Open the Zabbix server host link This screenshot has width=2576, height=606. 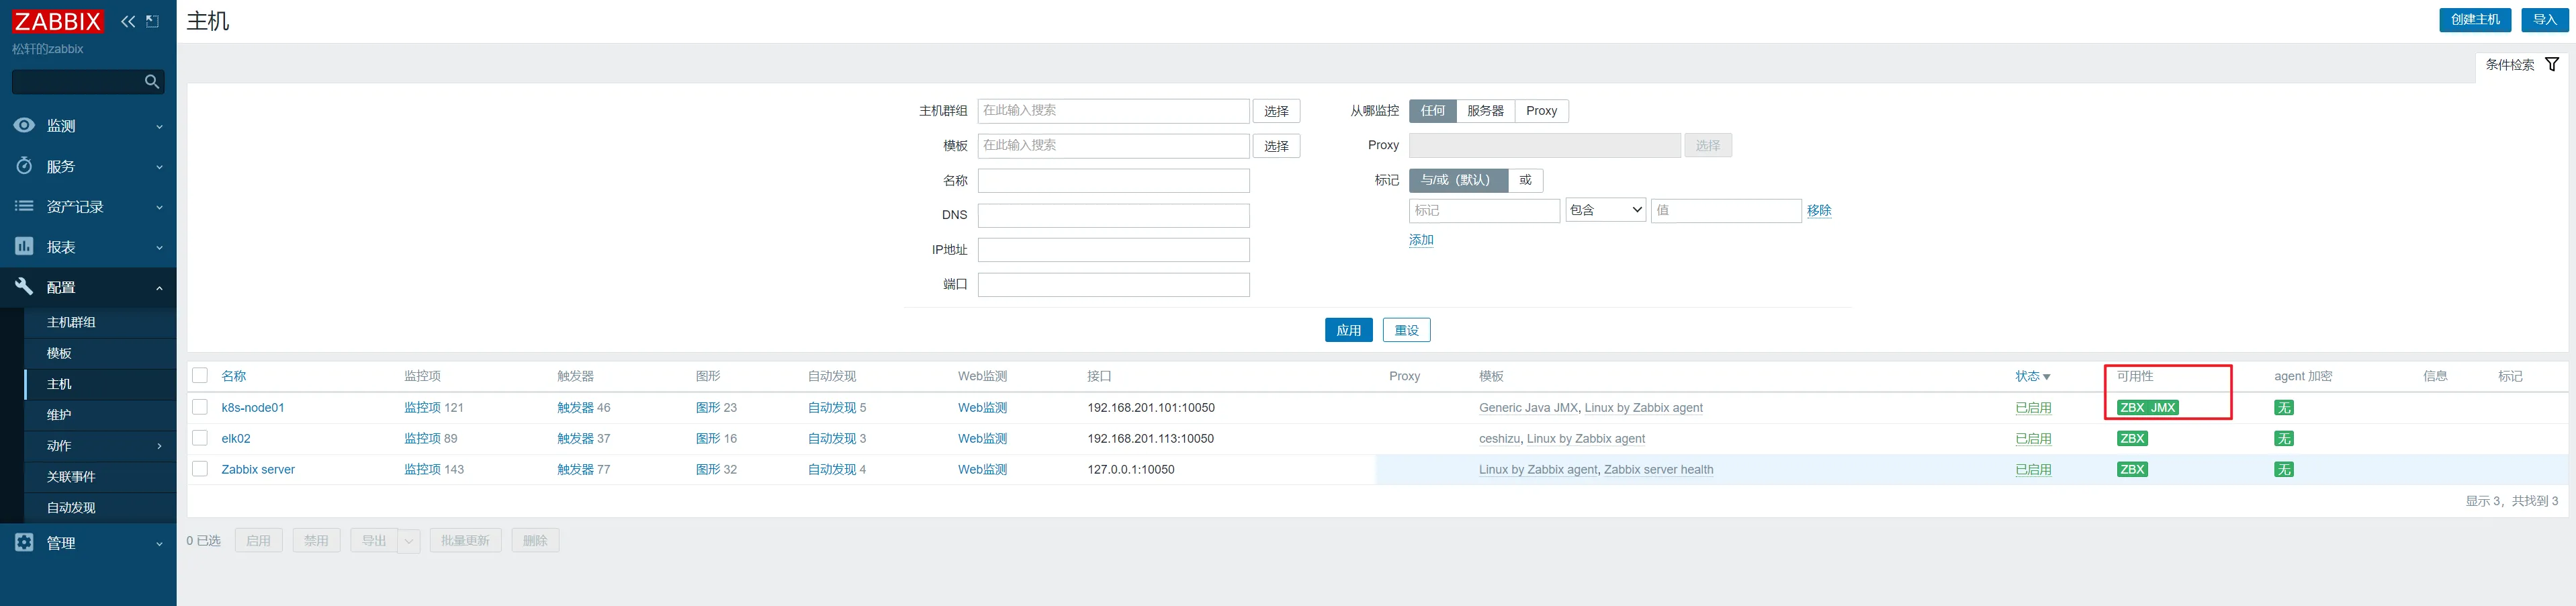coord(258,469)
